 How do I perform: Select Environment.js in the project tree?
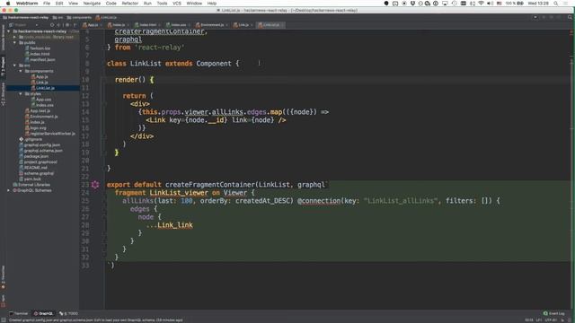click(x=44, y=117)
